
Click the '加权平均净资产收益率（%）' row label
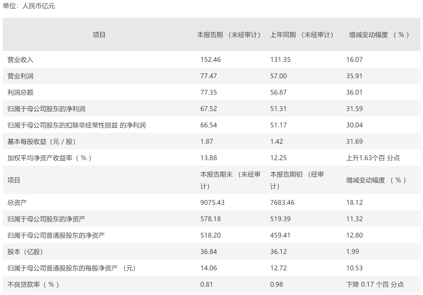pyautogui.click(x=50, y=158)
